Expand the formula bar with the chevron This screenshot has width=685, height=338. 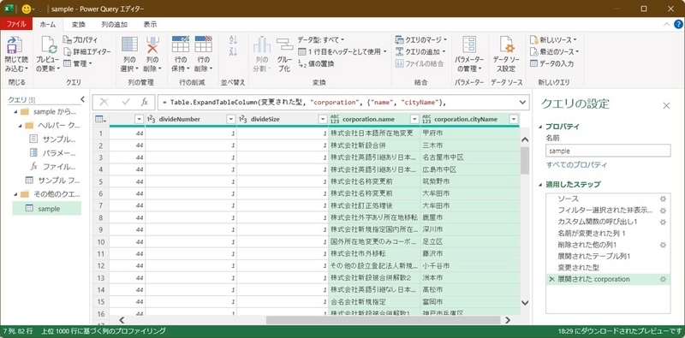coord(523,102)
